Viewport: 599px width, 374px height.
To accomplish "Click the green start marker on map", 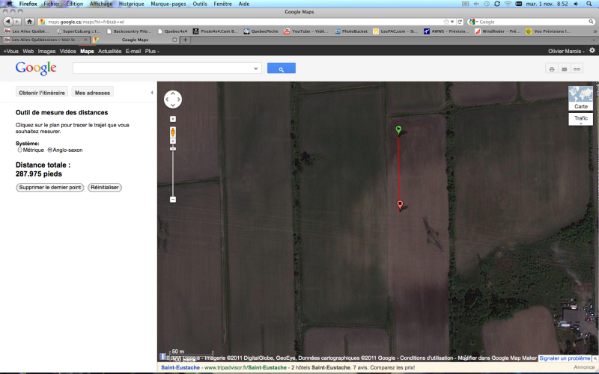I will pyautogui.click(x=398, y=130).
